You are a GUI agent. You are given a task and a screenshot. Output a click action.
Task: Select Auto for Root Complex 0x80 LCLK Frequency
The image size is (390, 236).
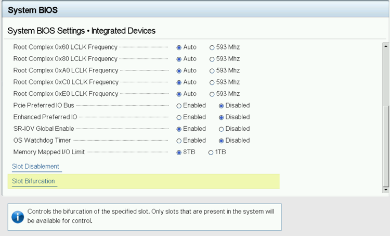tap(179, 59)
